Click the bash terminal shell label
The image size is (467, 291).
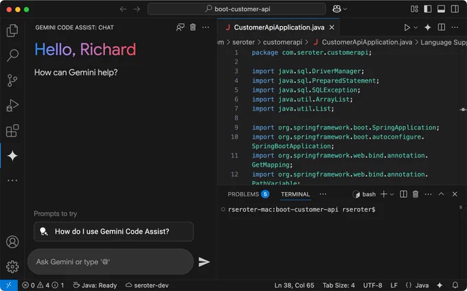pos(364,194)
